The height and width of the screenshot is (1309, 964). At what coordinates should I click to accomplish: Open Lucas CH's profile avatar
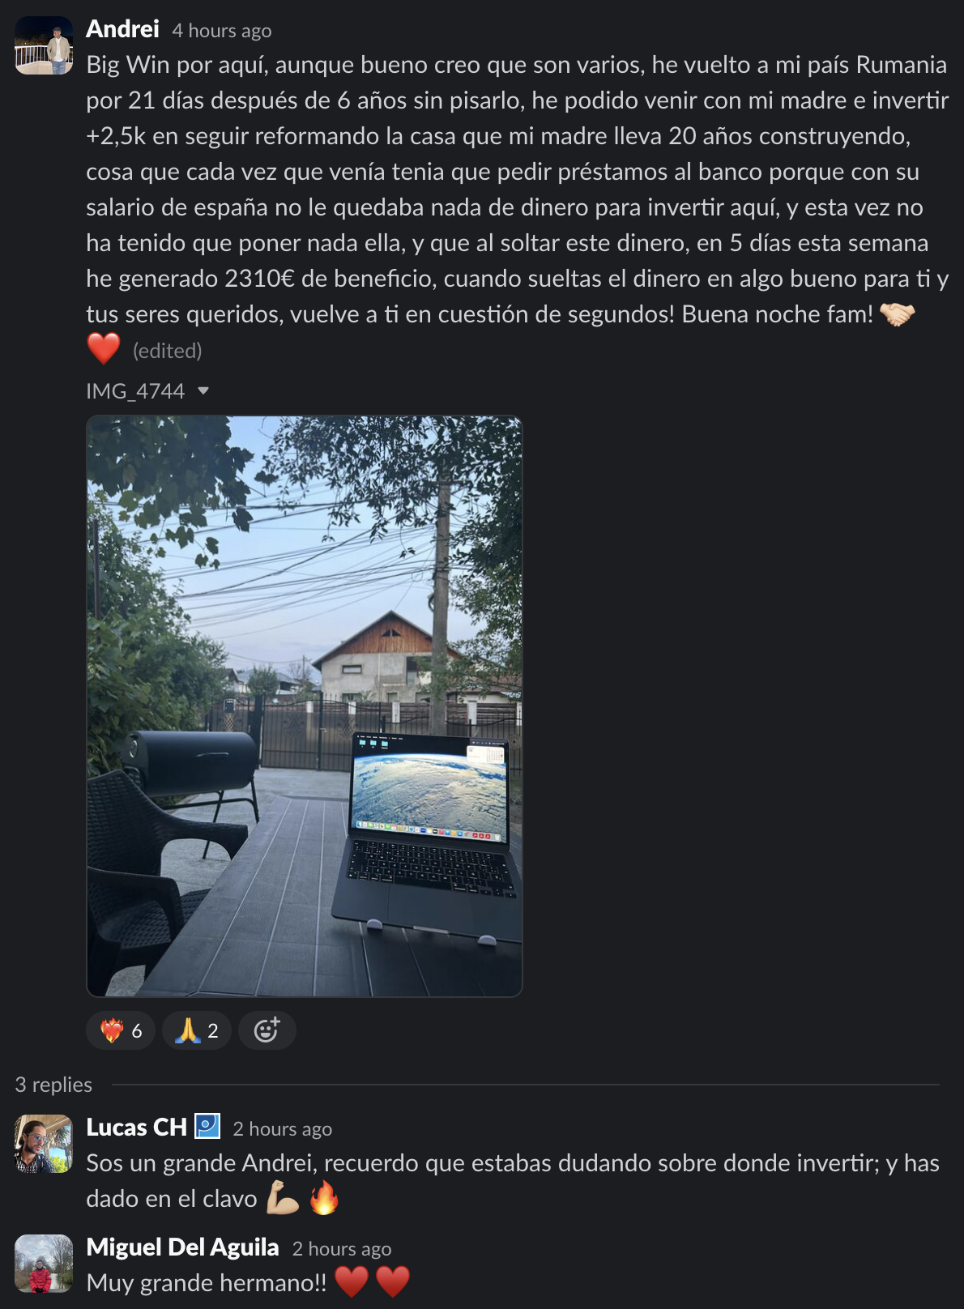(x=44, y=1144)
